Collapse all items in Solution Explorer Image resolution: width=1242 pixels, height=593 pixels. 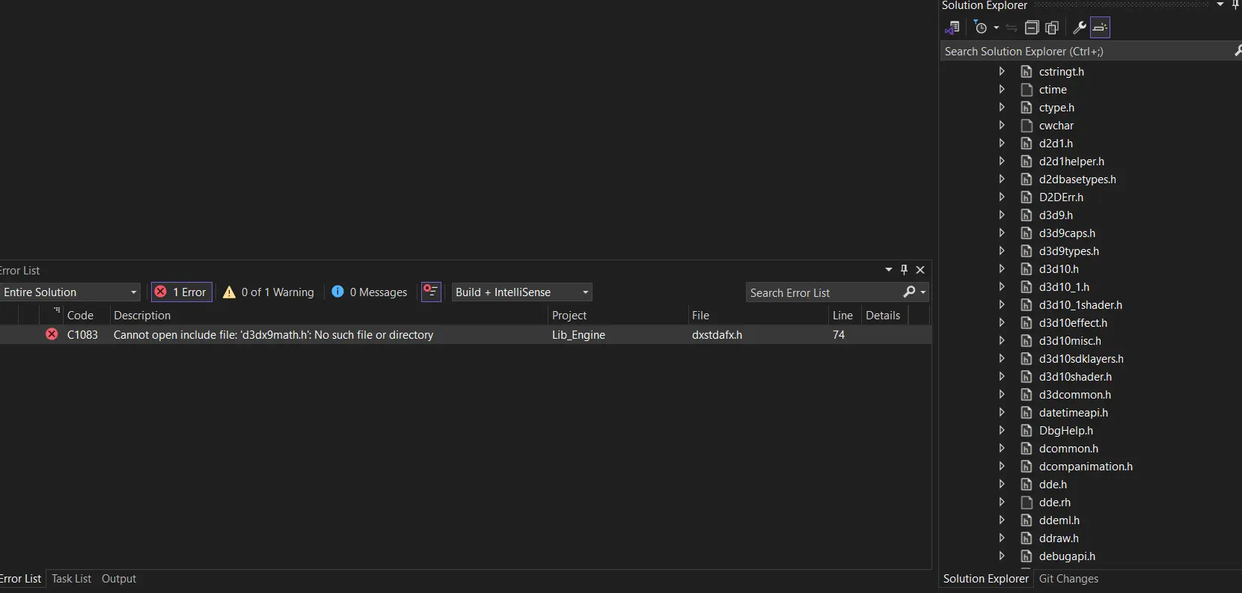1032,28
